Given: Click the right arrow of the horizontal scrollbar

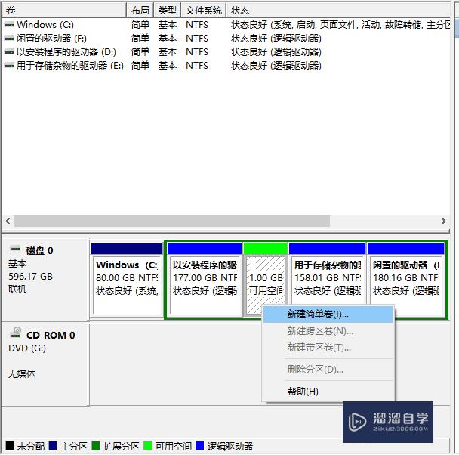Looking at the screenshot, I should click(x=444, y=221).
